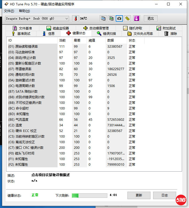Switch to the 磁盘监视器 tab
This screenshot has width=189, height=208.
pos(58,28)
